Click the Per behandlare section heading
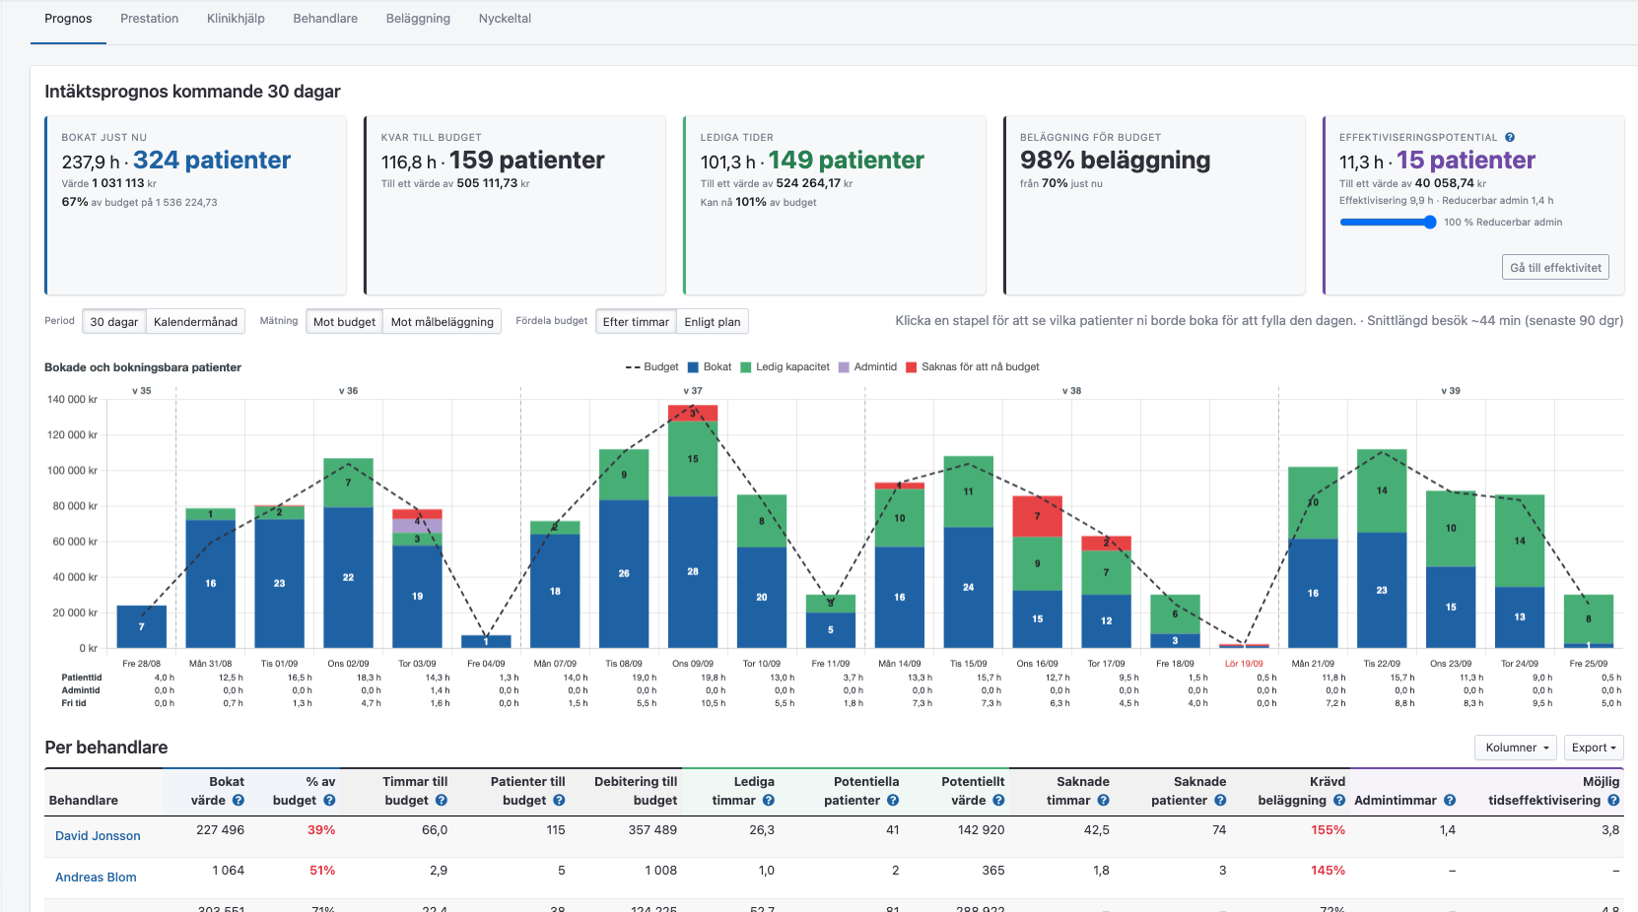 [x=106, y=748]
